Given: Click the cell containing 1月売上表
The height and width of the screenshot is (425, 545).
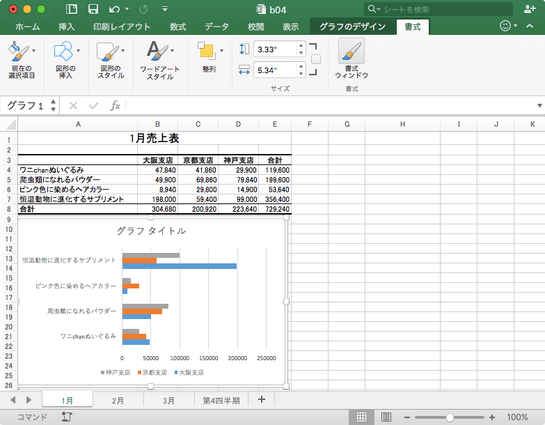Looking at the screenshot, I should pos(155,139).
